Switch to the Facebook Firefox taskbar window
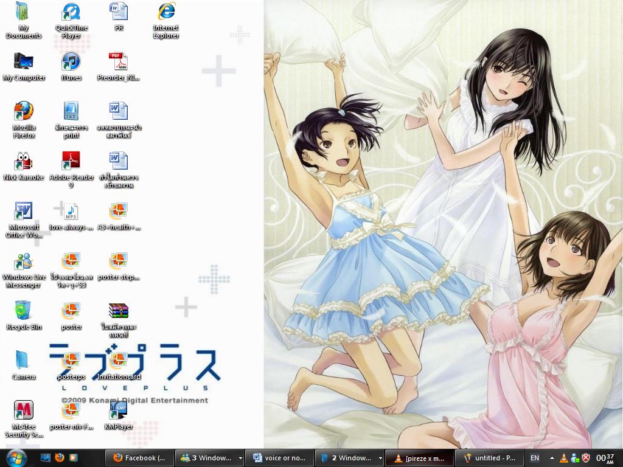 click(139, 458)
